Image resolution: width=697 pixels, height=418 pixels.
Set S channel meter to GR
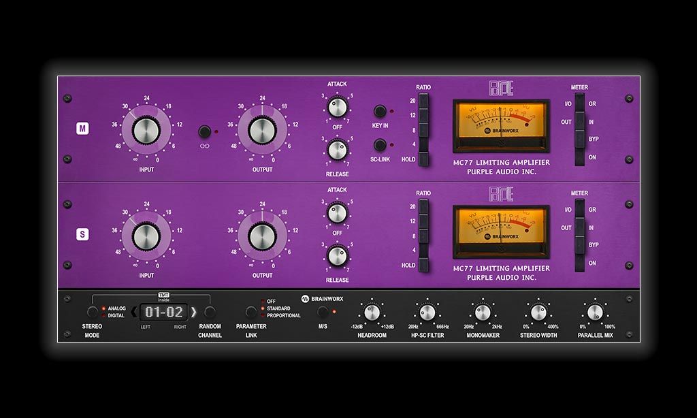click(580, 209)
